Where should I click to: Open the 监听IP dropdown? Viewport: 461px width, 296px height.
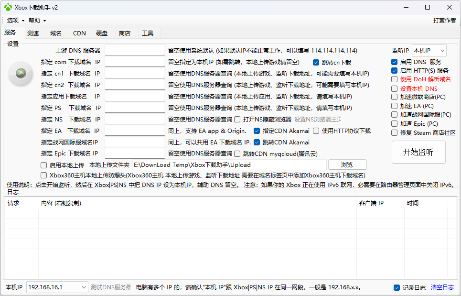(x=429, y=51)
